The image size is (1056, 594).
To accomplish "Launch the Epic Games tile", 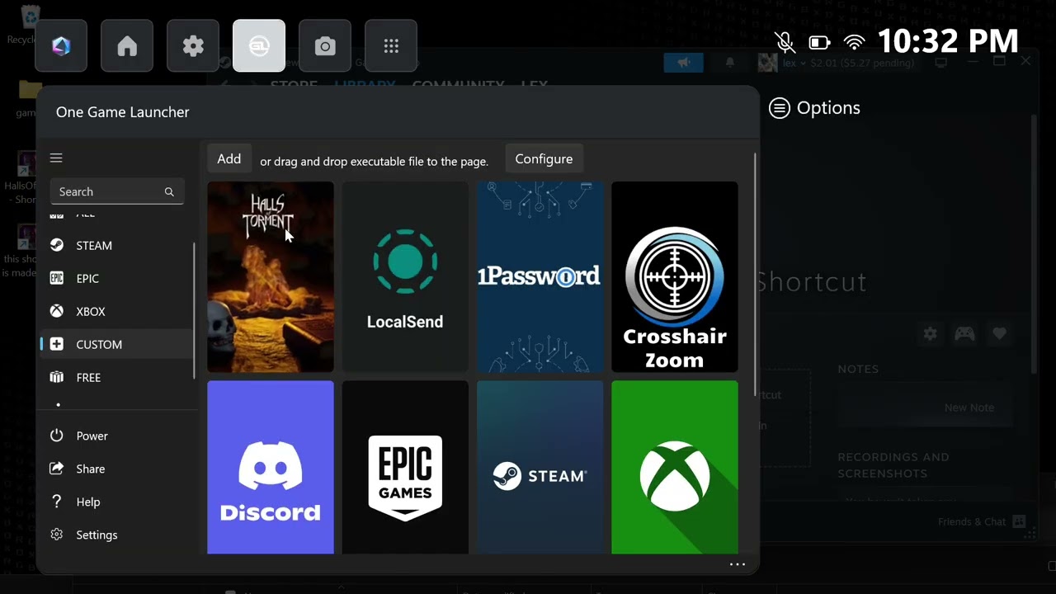I will pyautogui.click(x=405, y=467).
